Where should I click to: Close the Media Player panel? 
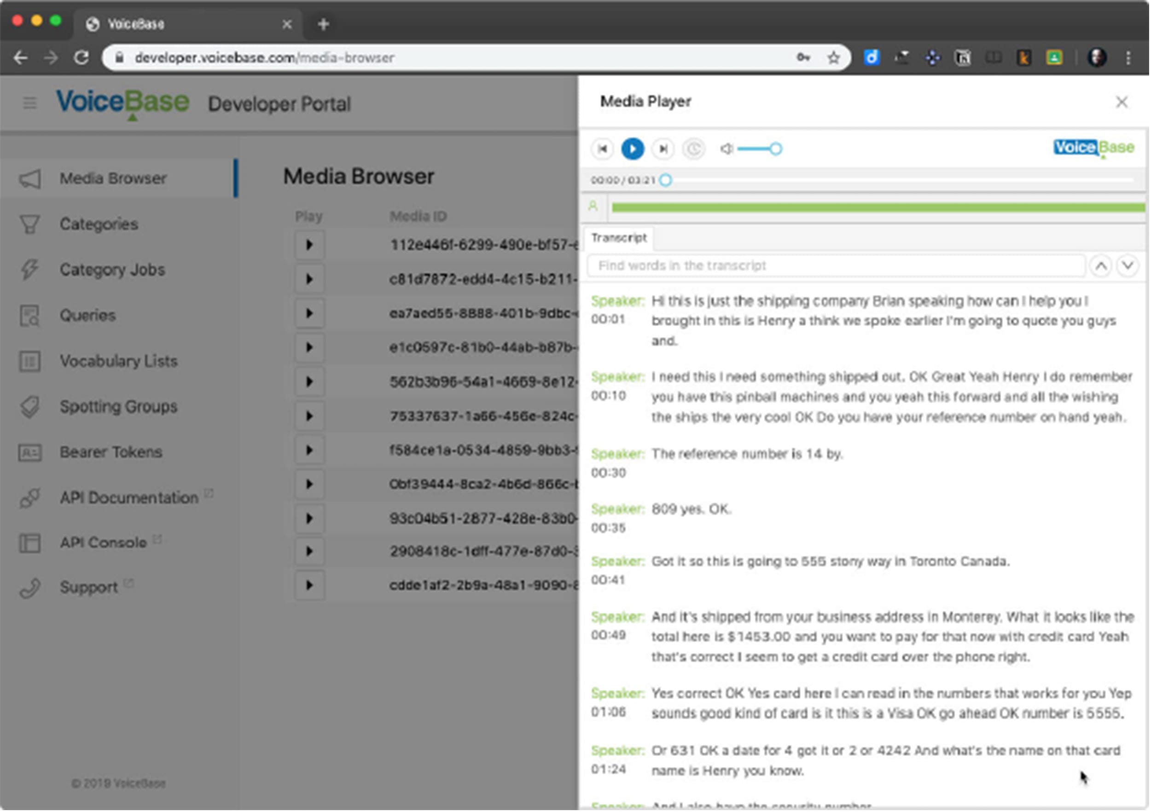coord(1122,102)
